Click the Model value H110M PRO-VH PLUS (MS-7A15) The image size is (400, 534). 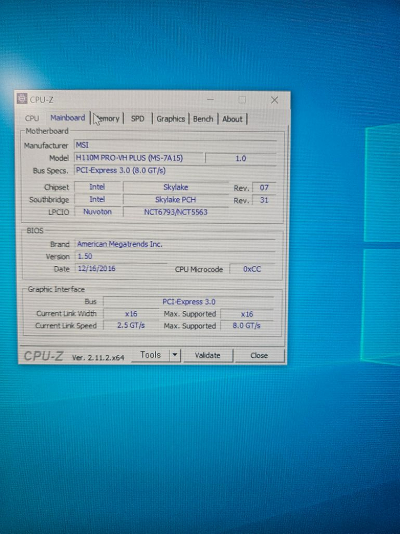139,158
